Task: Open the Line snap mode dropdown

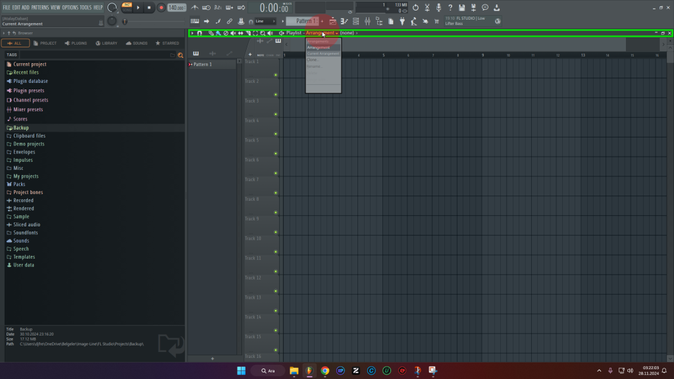Action: (x=265, y=21)
